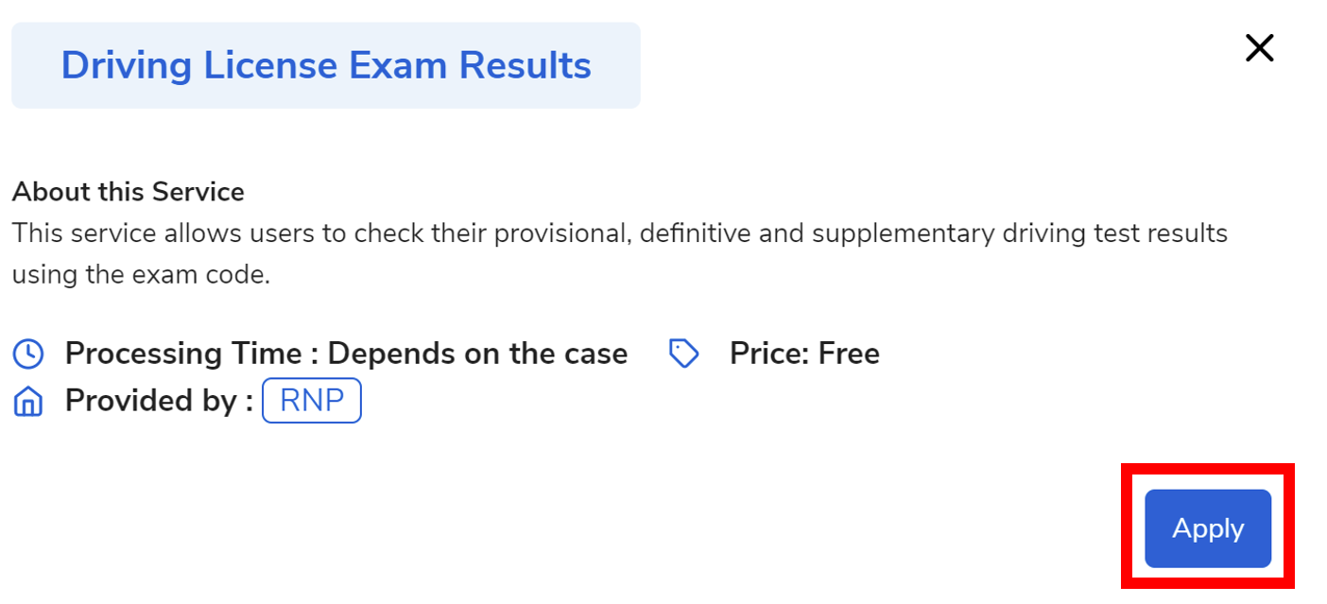Click the clock icon beside Processing Time

(x=27, y=353)
